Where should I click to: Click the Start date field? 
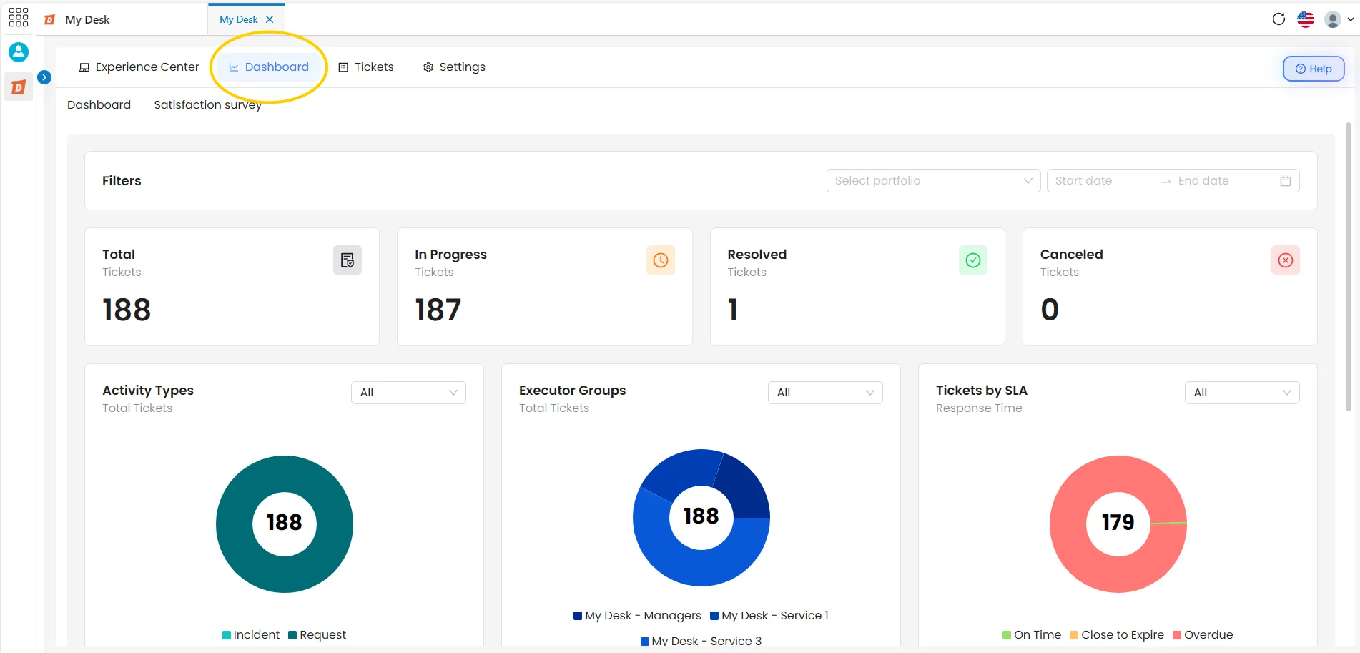click(1102, 180)
